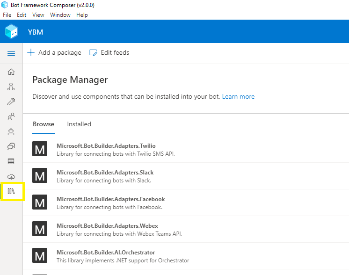Toggle the hamburger navigation menu

pyautogui.click(x=11, y=53)
